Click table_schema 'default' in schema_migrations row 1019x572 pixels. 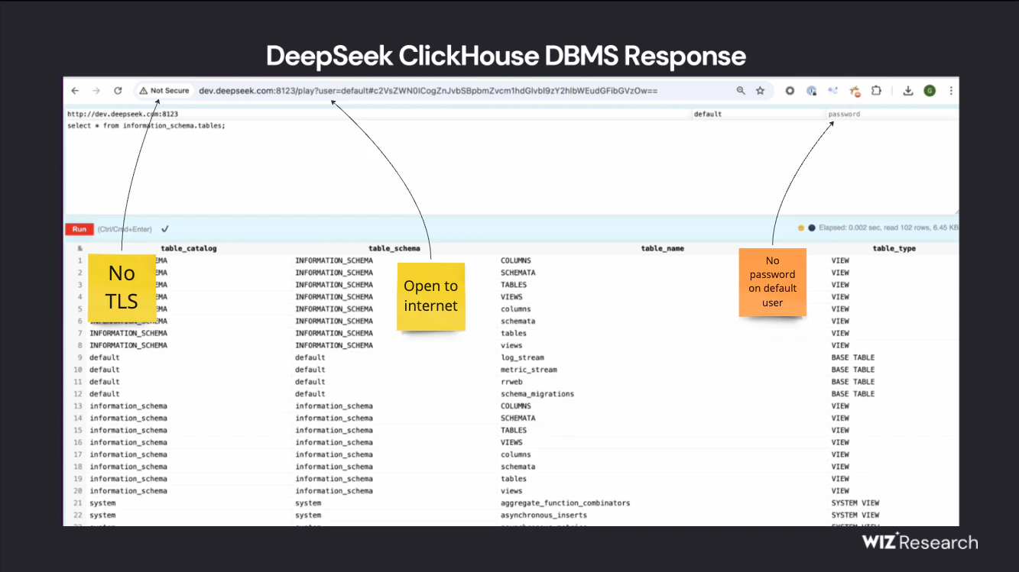click(310, 394)
